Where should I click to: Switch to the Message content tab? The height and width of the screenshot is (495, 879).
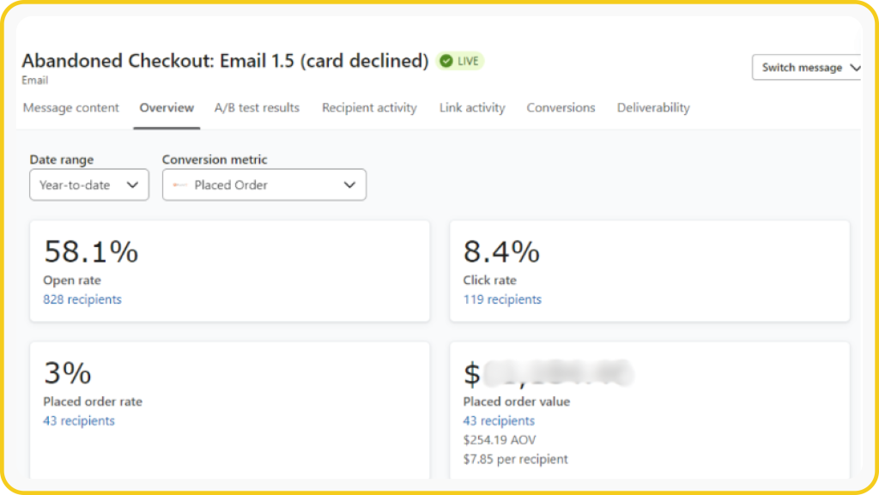tap(71, 108)
